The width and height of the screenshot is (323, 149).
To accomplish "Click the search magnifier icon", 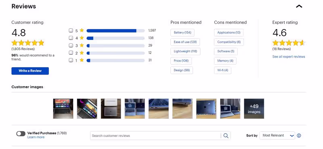I will [226, 136].
